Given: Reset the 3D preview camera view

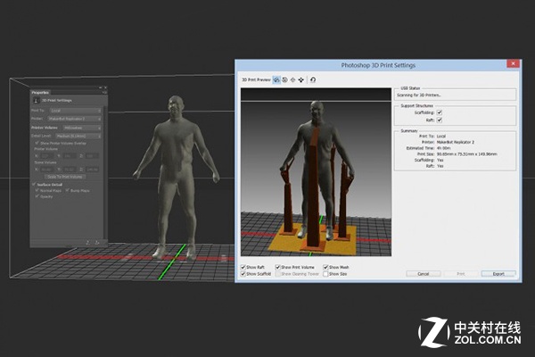Looking at the screenshot, I should pos(313,80).
